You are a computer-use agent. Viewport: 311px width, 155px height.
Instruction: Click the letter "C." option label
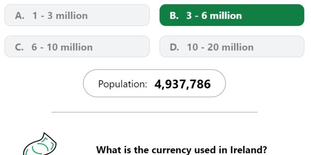coord(19,47)
